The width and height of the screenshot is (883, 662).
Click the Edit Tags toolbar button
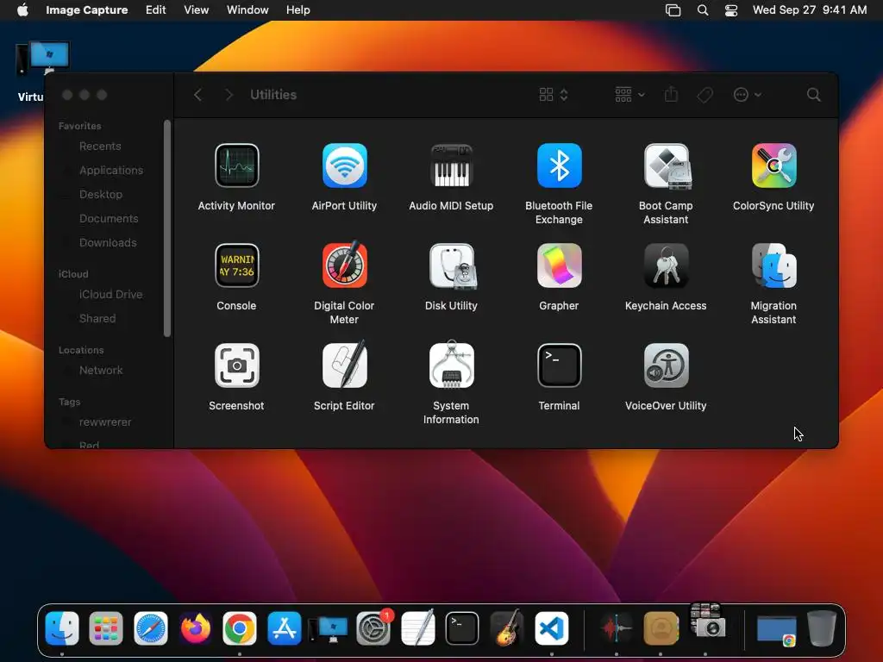pyautogui.click(x=705, y=95)
